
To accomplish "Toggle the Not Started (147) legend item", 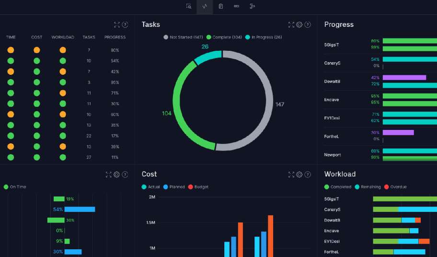I will [184, 37].
